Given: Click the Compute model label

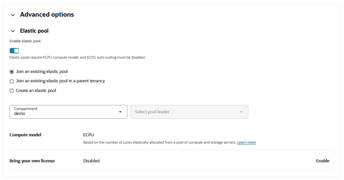Looking at the screenshot, I should point(25,135).
